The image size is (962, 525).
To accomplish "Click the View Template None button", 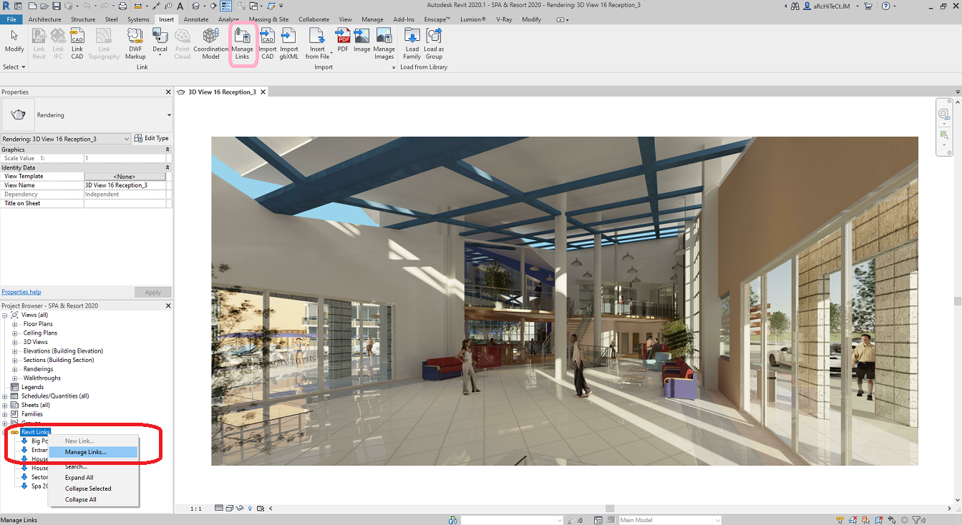I will [x=125, y=176].
